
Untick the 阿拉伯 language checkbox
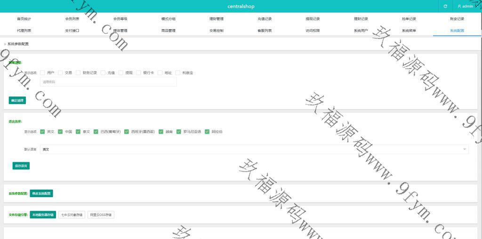click(x=207, y=132)
